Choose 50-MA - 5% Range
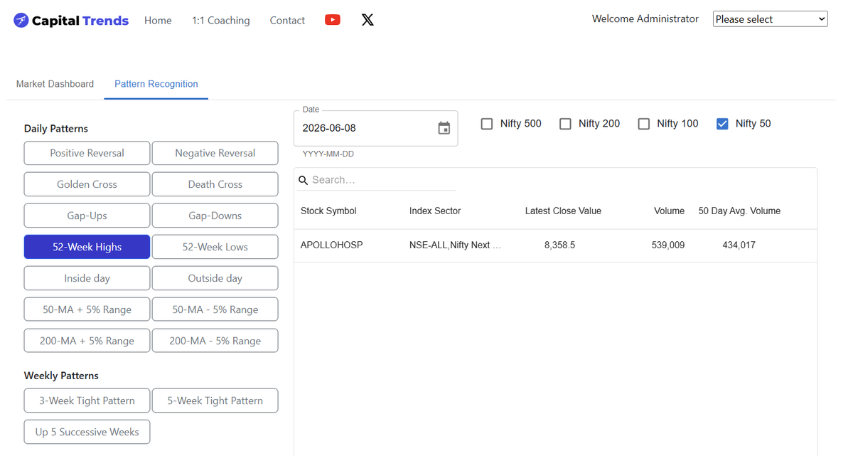The image size is (853, 456). [215, 309]
